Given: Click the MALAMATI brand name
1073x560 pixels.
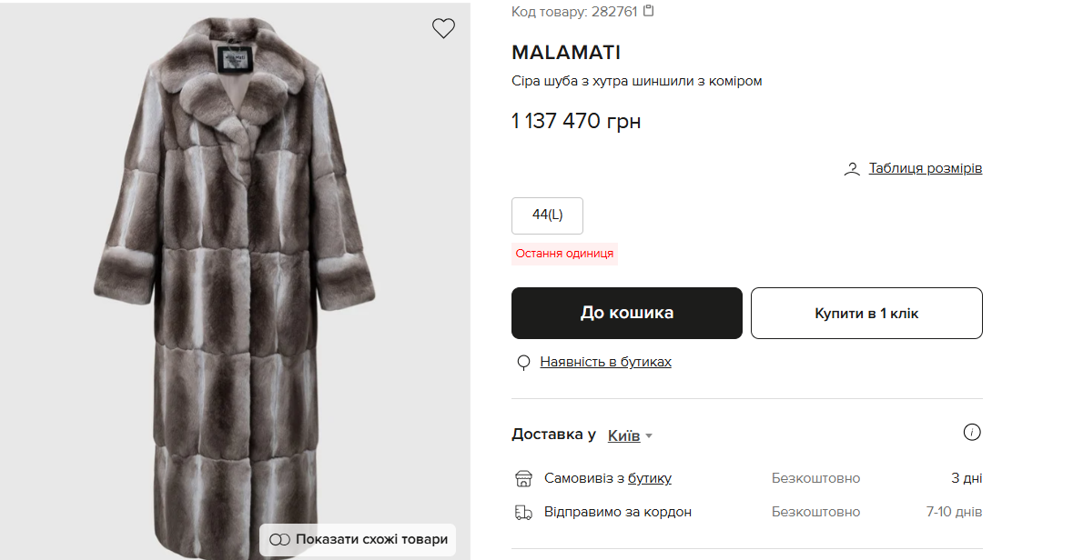Looking at the screenshot, I should pos(565,52).
